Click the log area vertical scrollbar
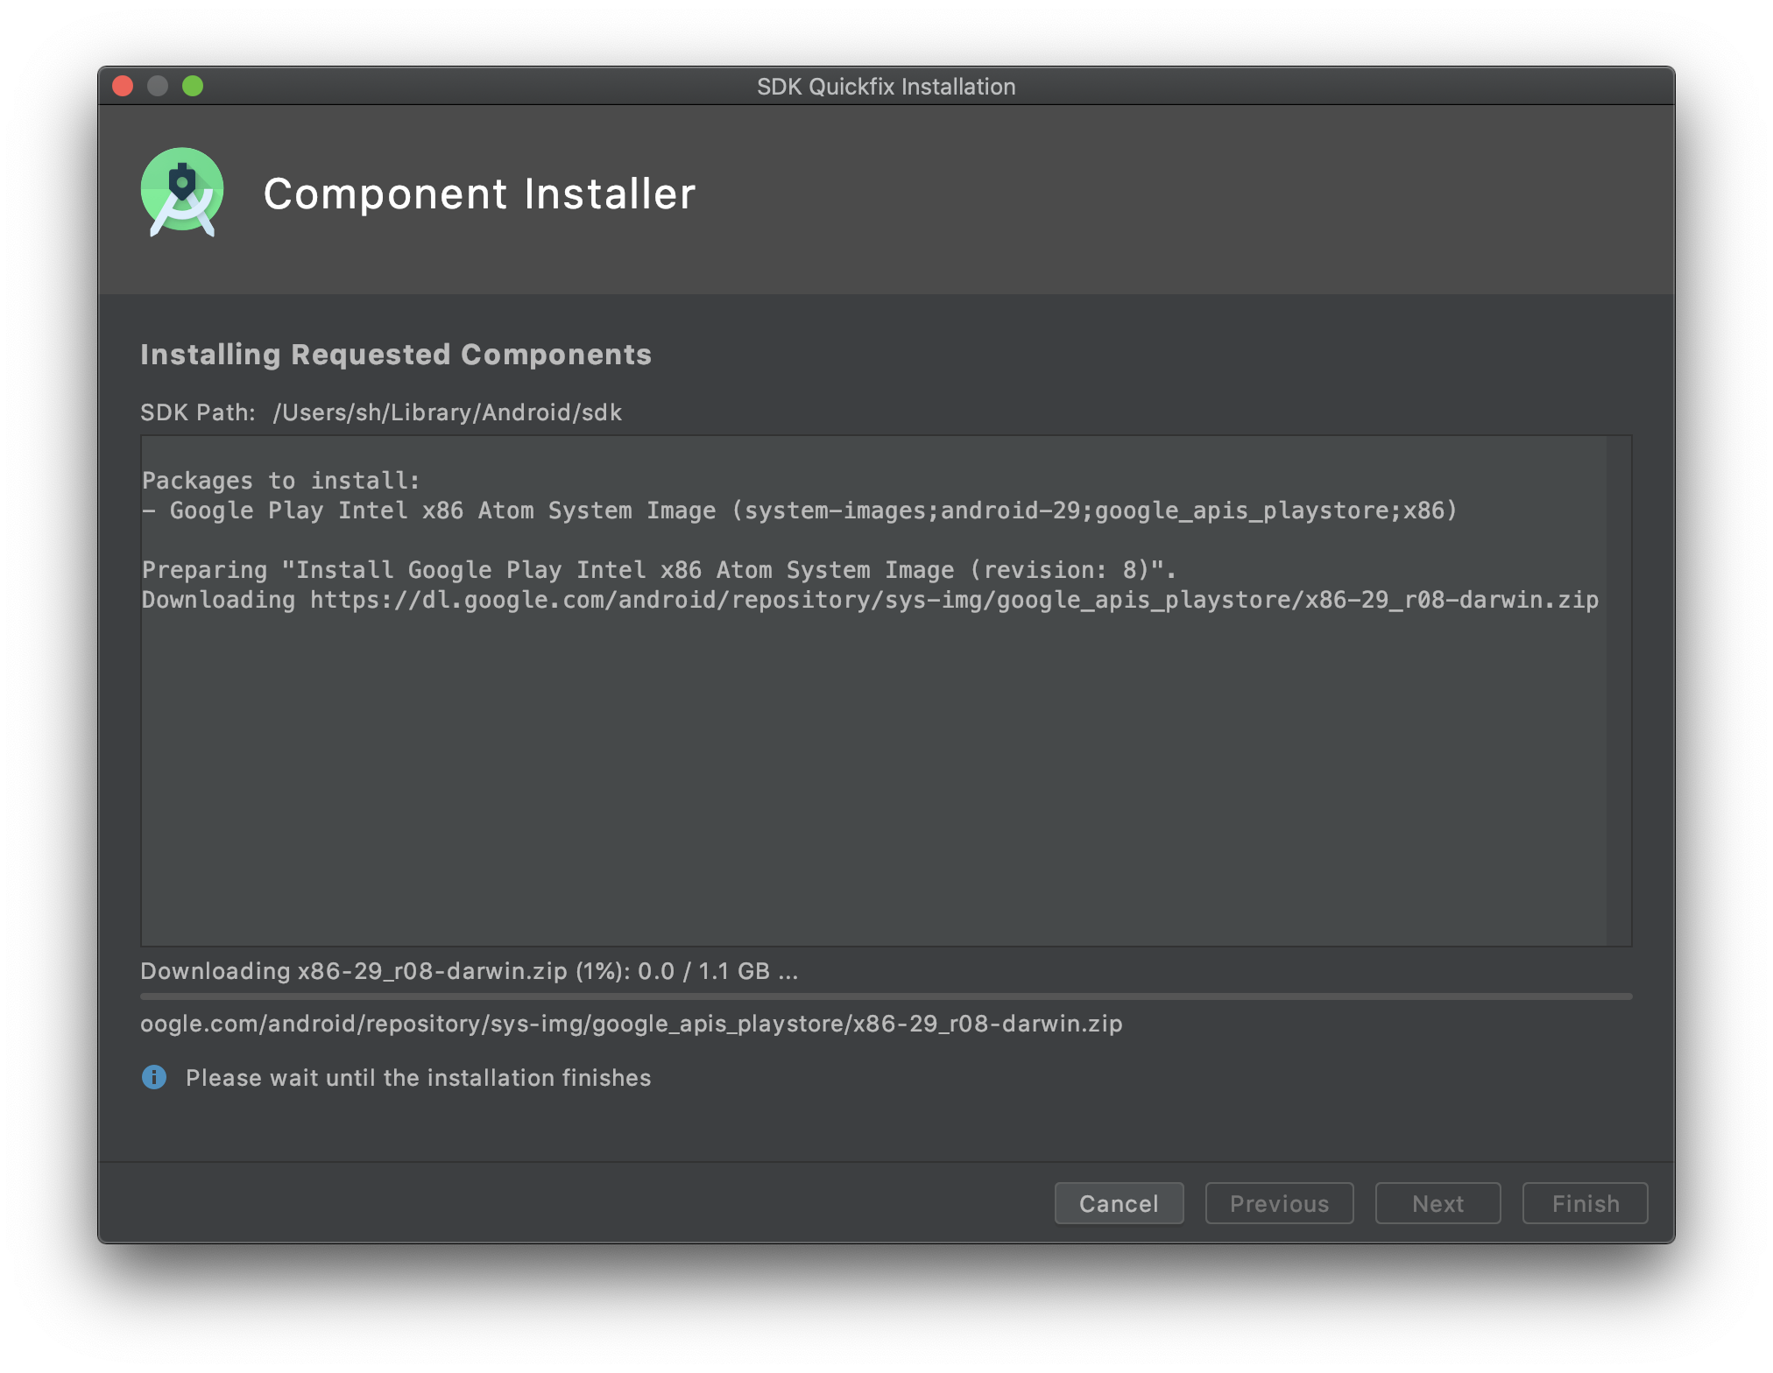 pos(1619,690)
